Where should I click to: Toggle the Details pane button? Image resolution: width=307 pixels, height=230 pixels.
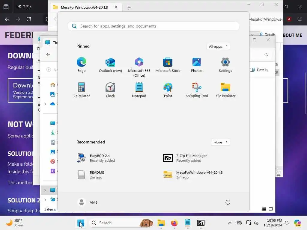259,70
